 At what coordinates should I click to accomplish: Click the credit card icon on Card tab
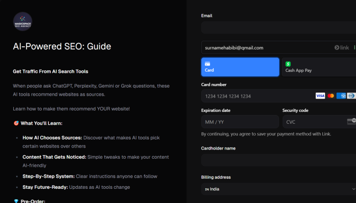tap(207, 64)
